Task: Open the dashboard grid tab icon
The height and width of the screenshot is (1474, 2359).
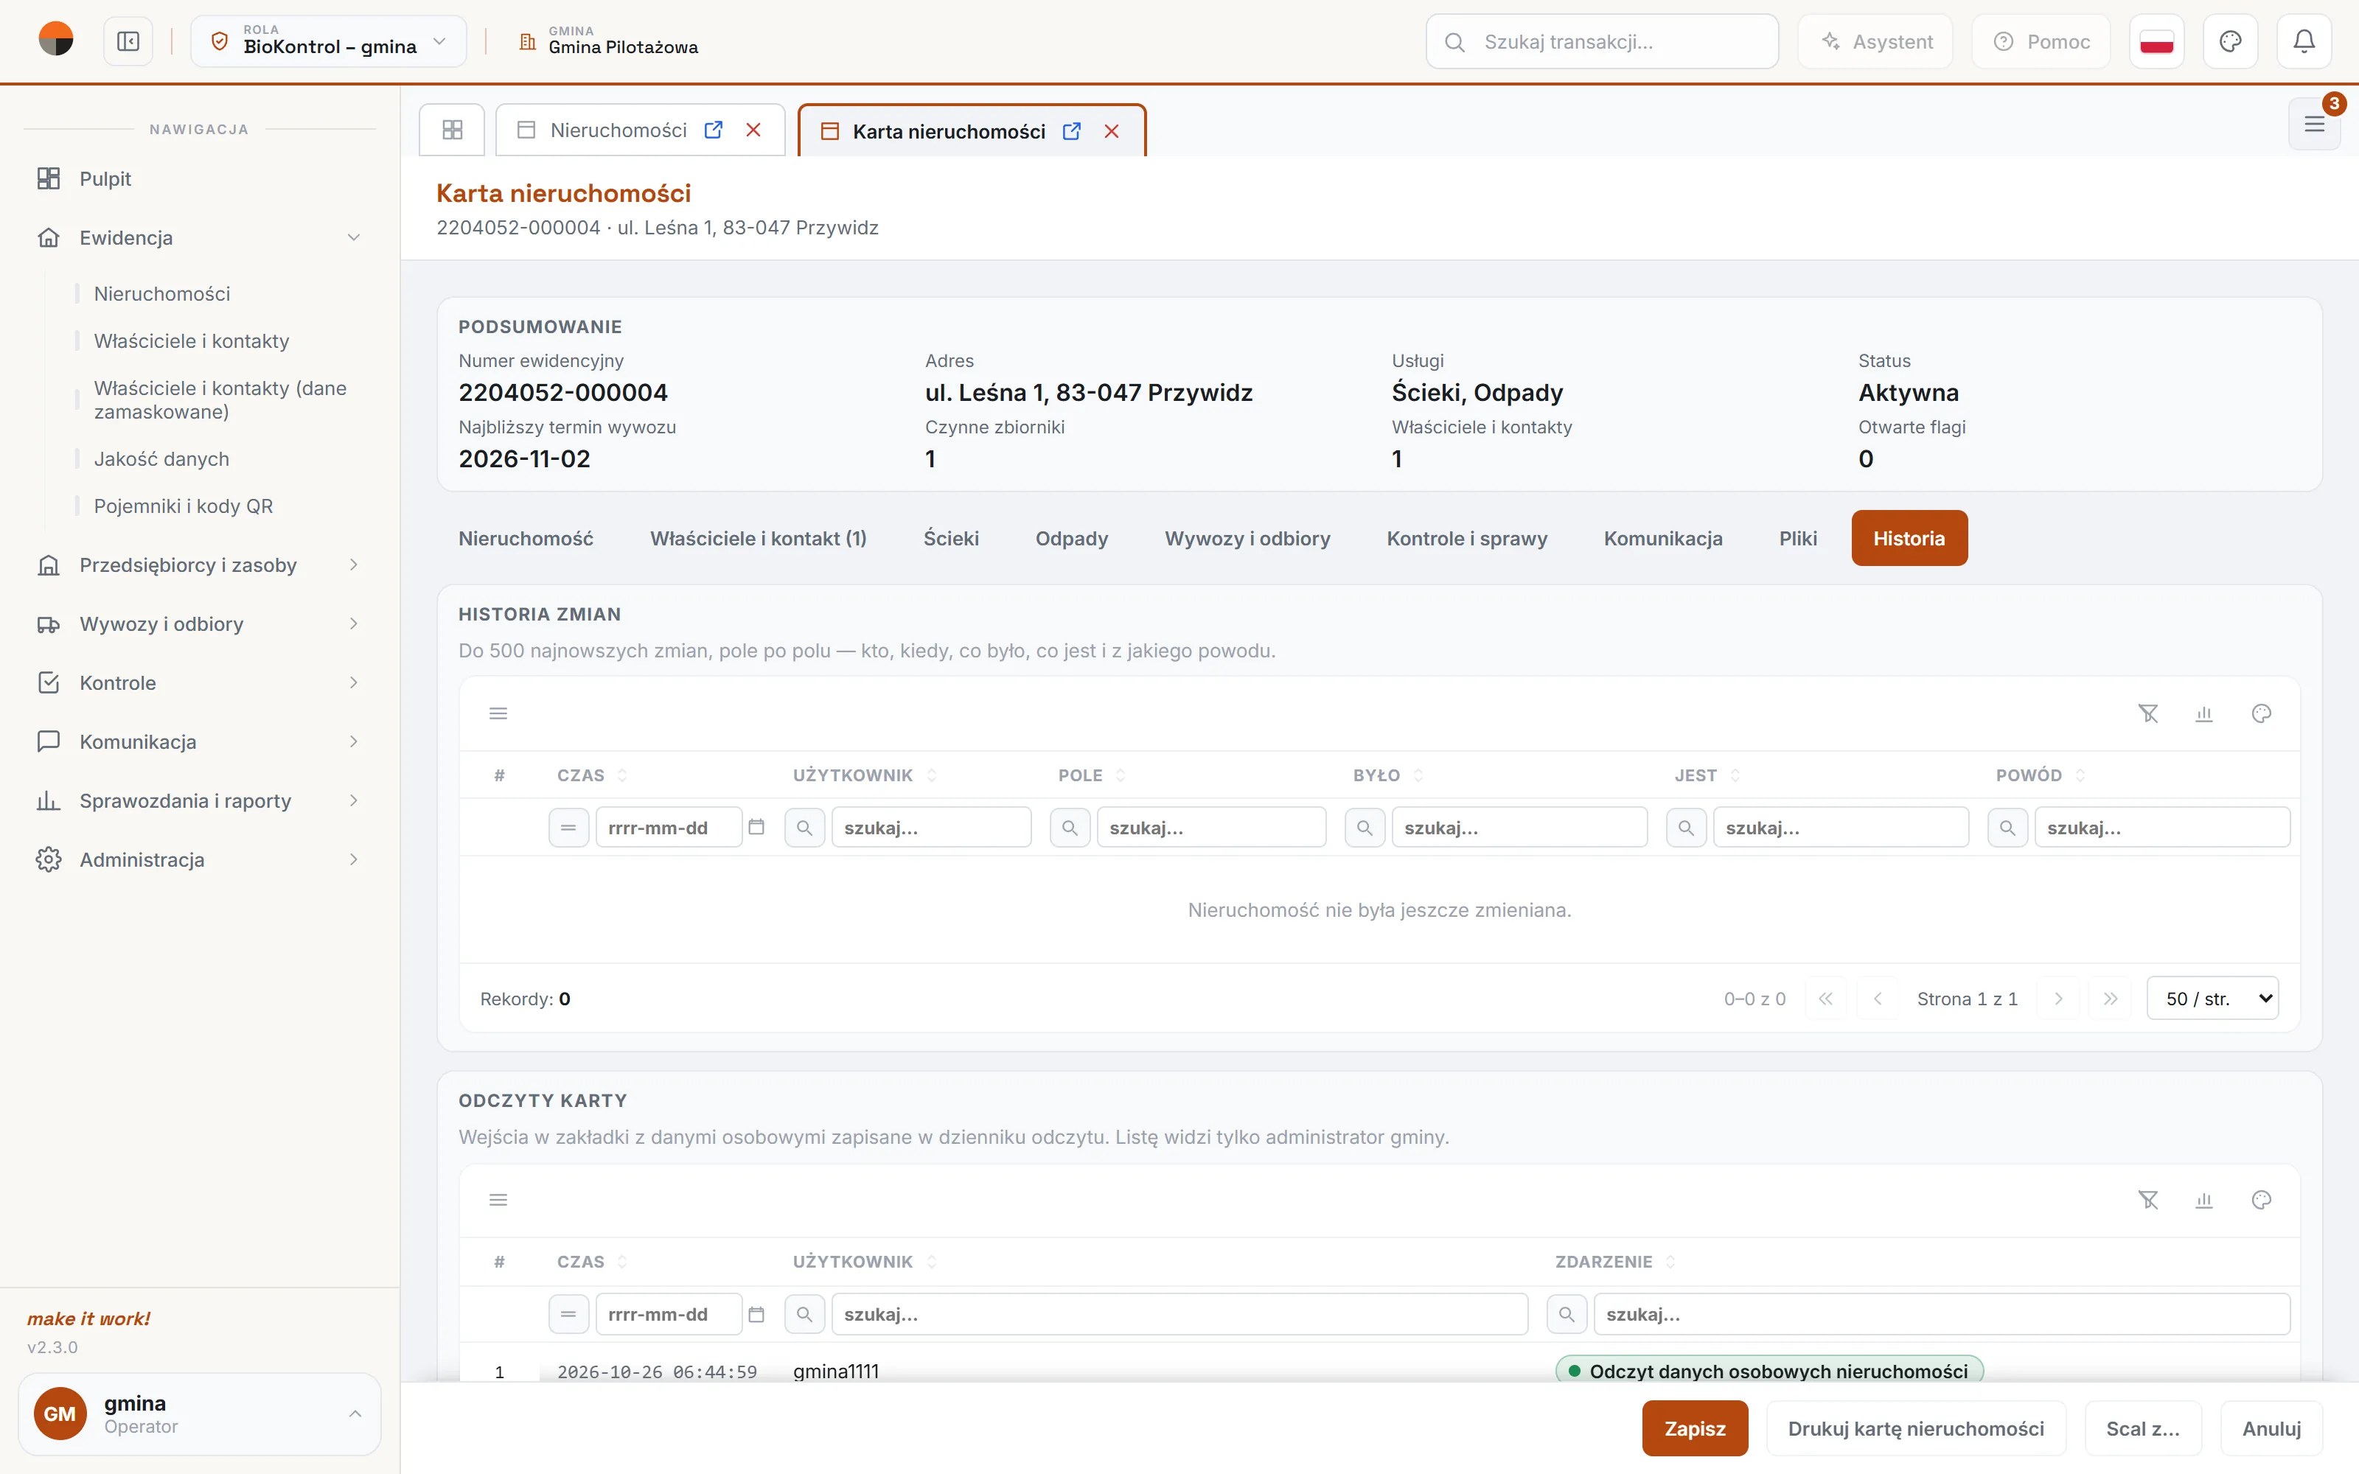Action: pos(453,130)
